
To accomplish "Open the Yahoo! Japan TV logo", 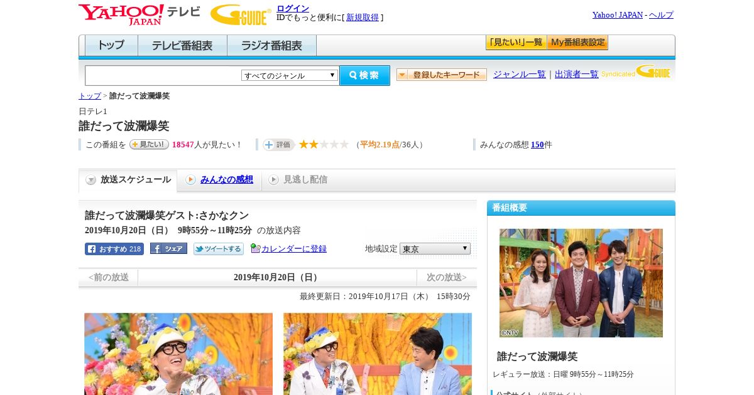I will tap(139, 14).
